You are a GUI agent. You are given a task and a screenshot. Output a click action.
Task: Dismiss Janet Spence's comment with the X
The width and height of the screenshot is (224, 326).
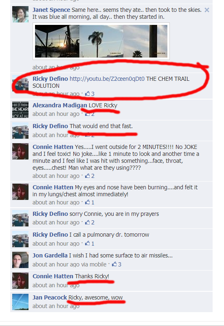pyautogui.click(x=207, y=10)
